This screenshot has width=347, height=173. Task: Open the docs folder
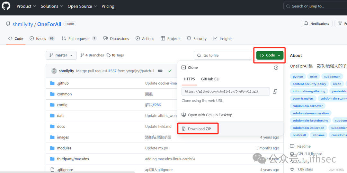(x=61, y=127)
